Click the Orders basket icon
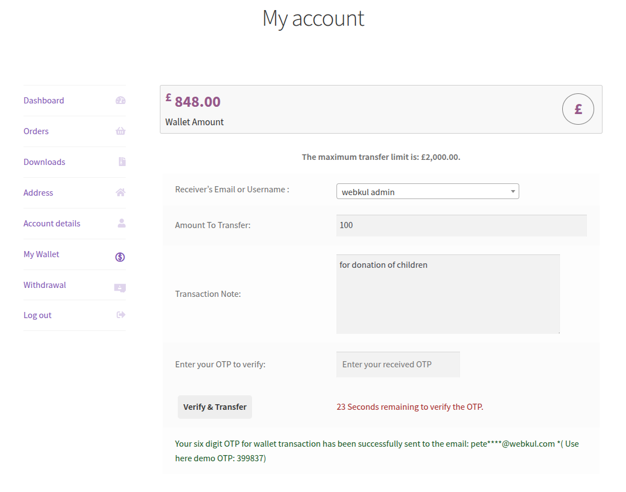This screenshot has height=492, width=626. tap(120, 131)
